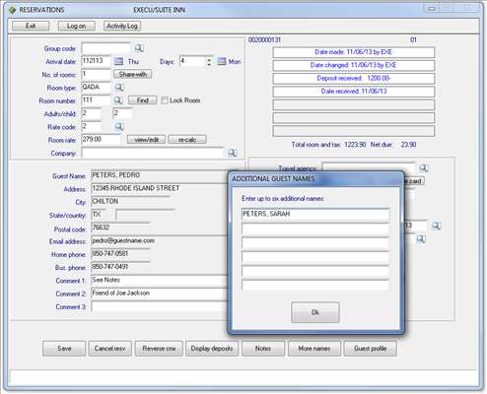Click the child count field
Image resolution: width=487 pixels, height=394 pixels.
pos(123,113)
